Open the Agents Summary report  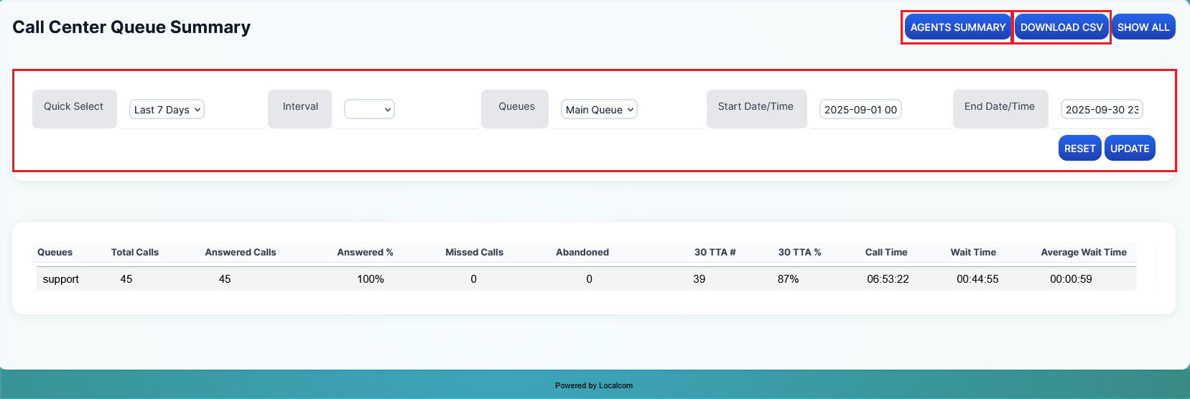coord(957,27)
